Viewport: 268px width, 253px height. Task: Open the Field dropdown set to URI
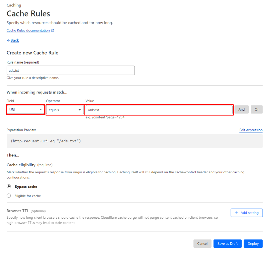pos(25,110)
